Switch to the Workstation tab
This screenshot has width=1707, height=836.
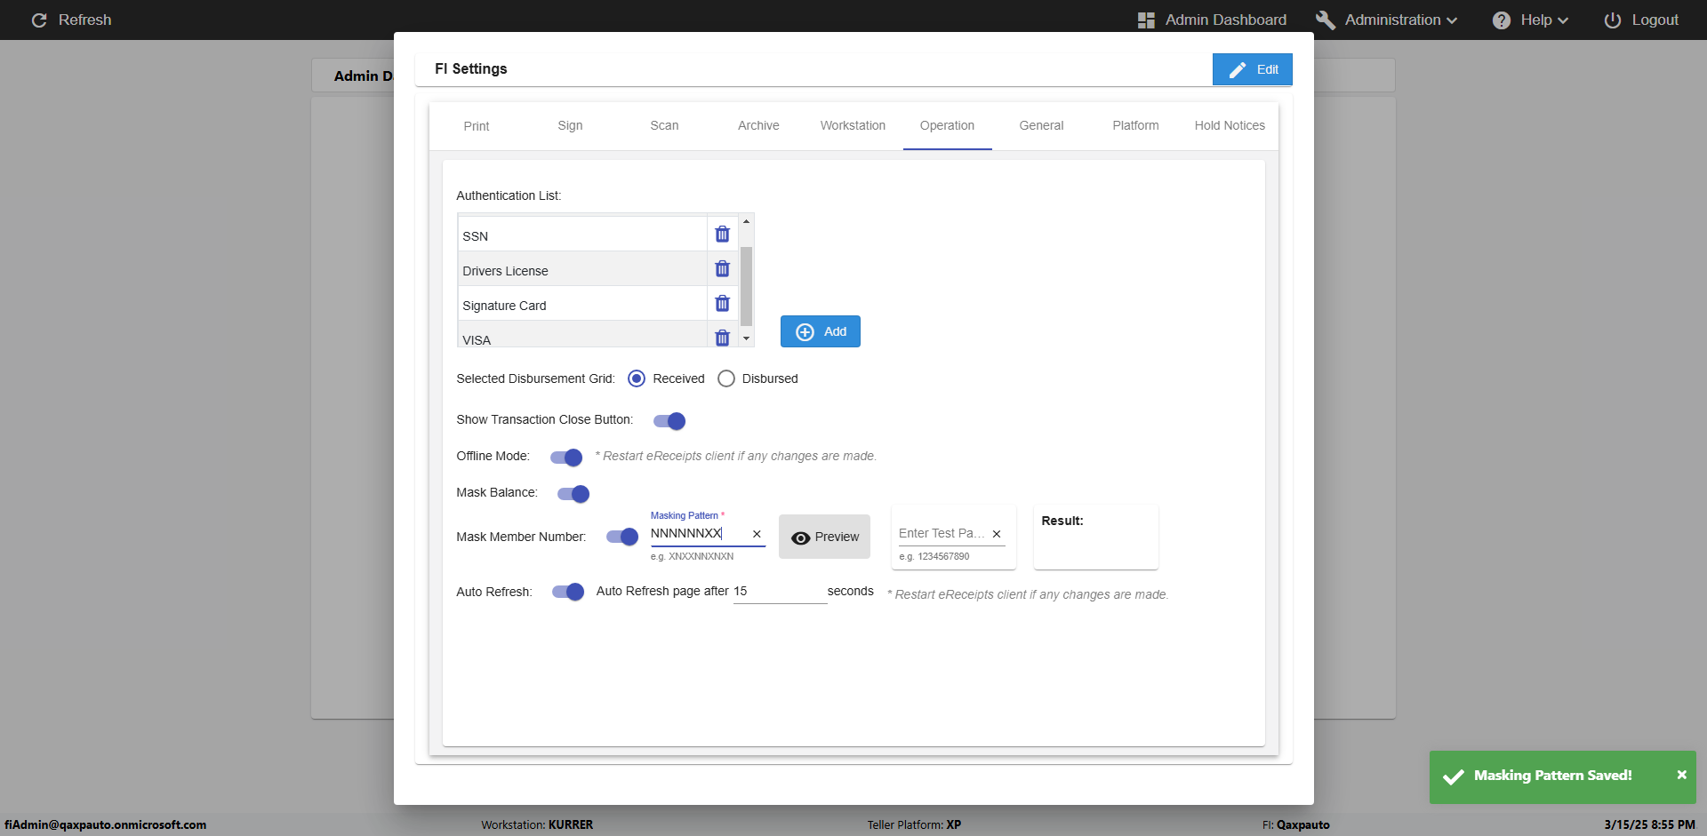click(853, 125)
